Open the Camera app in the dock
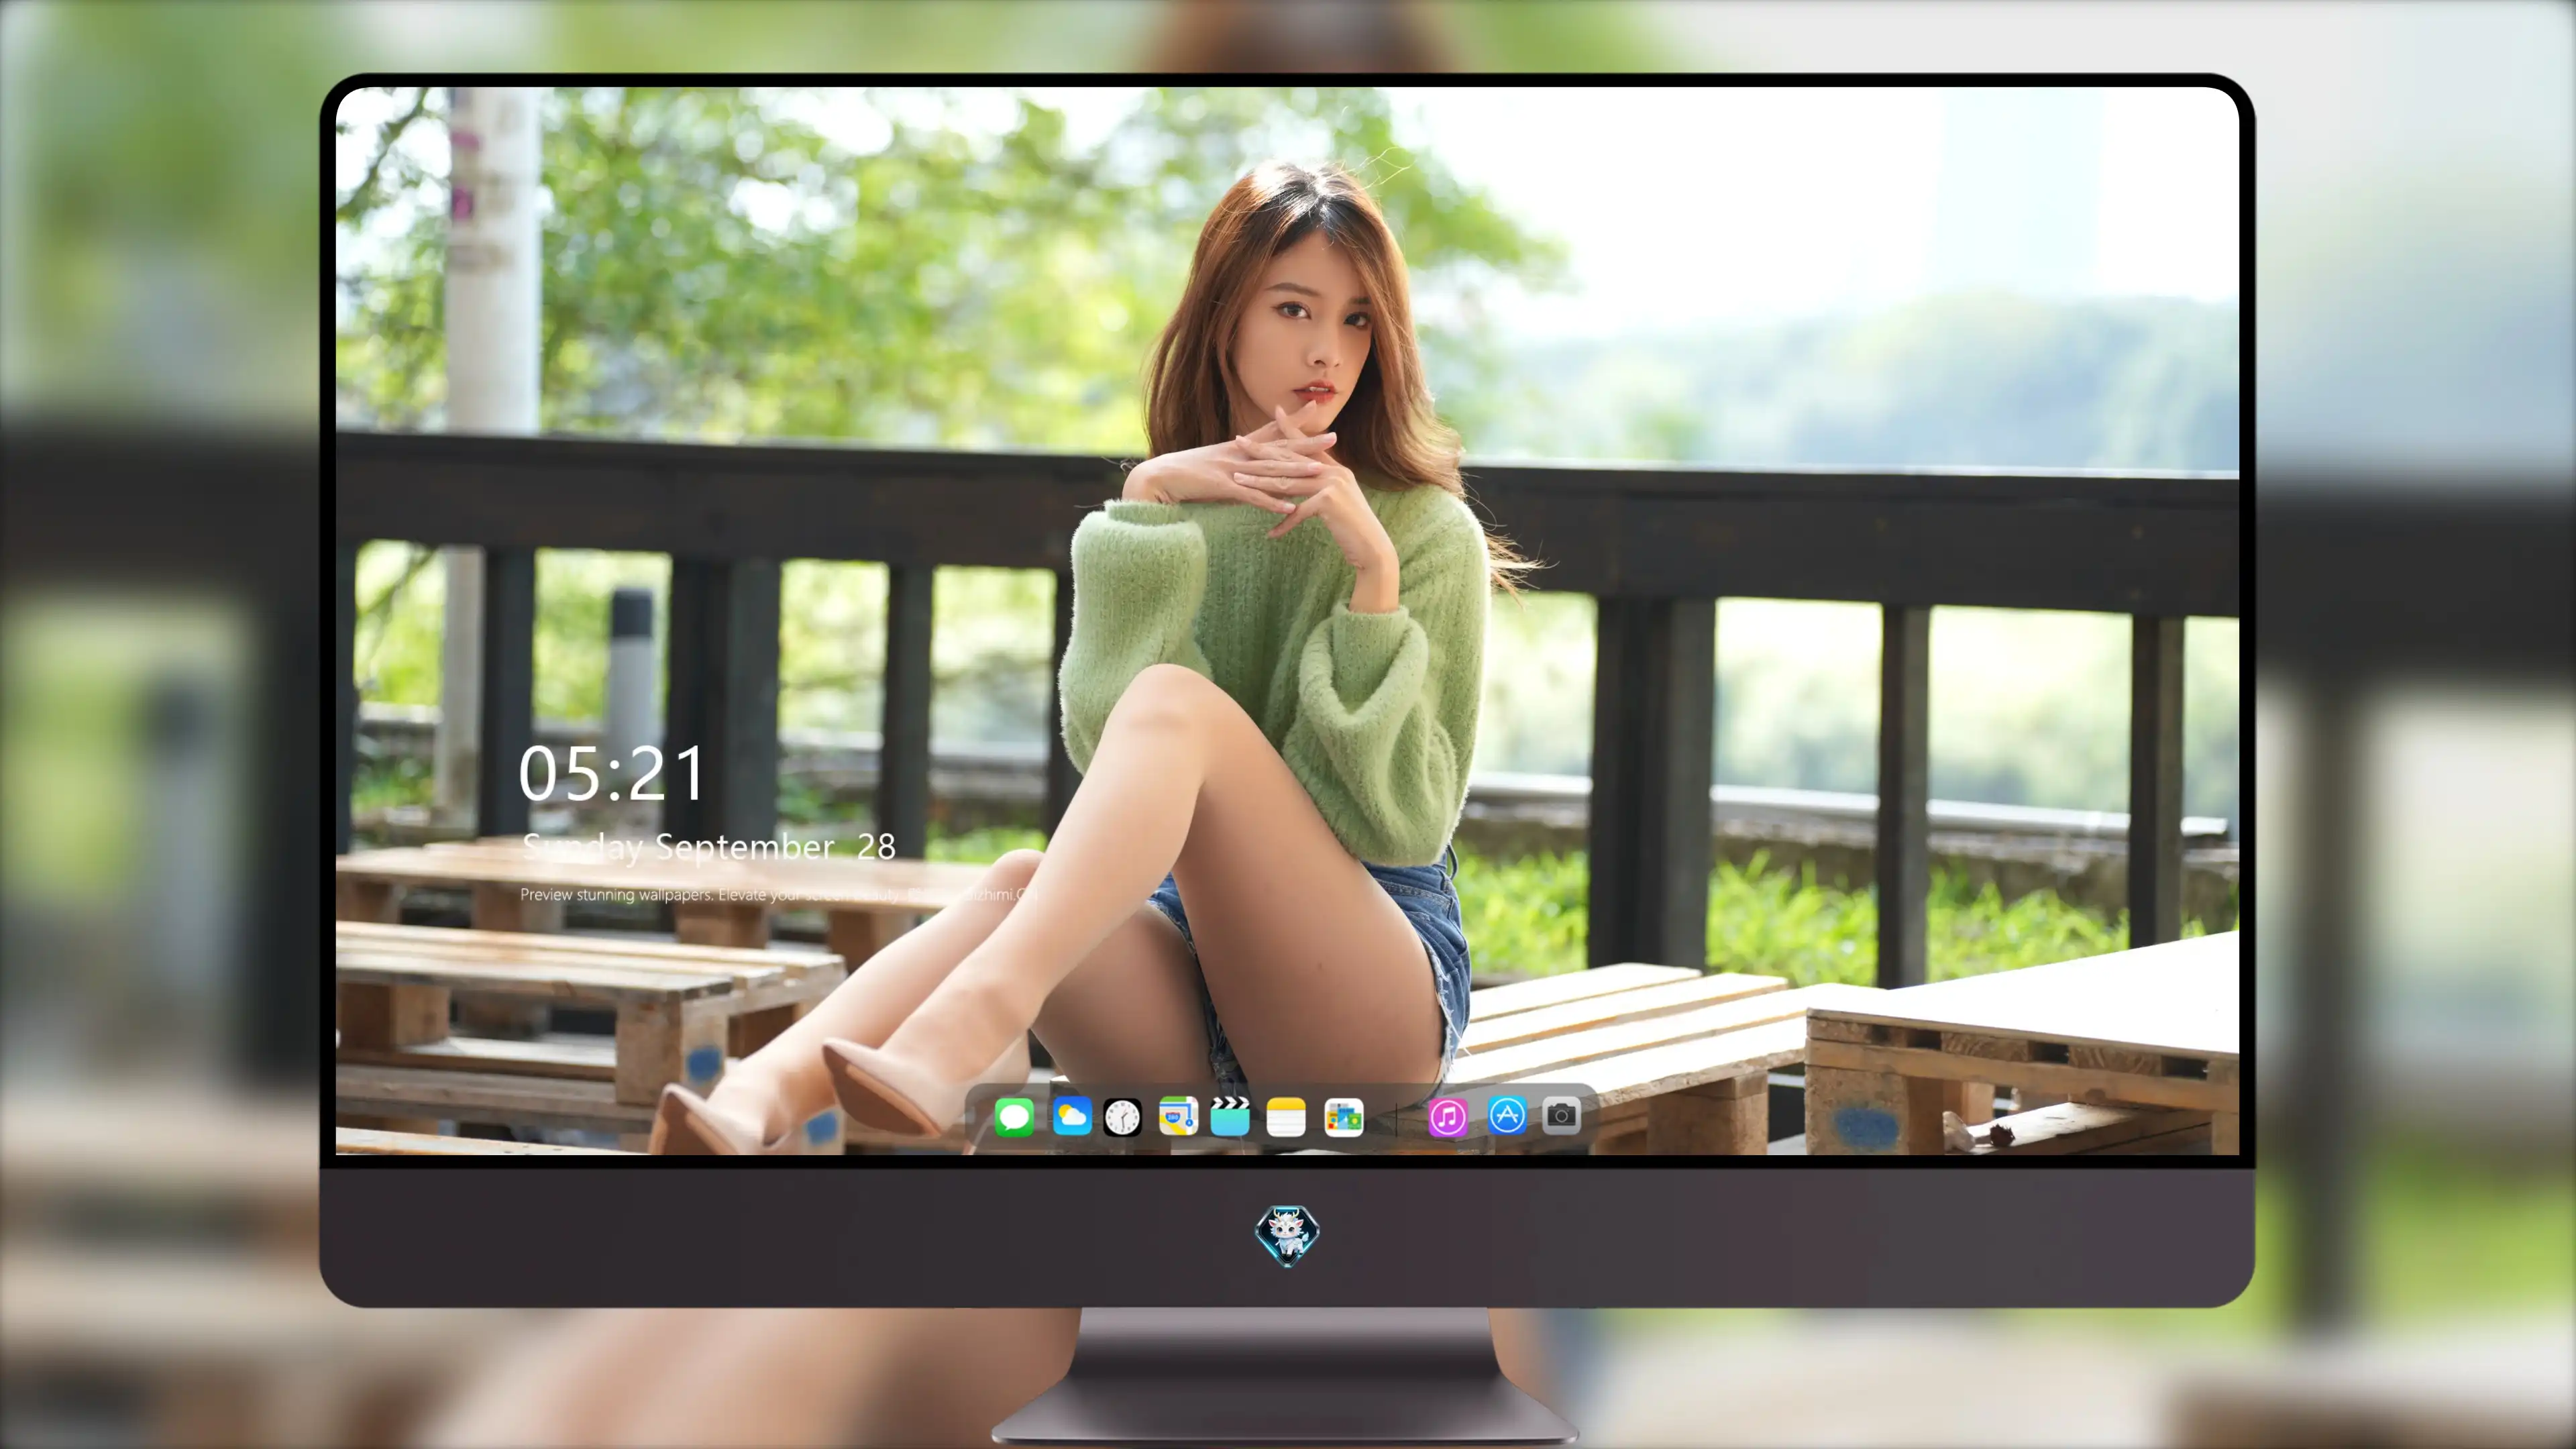The image size is (2576, 1449). [1561, 1115]
